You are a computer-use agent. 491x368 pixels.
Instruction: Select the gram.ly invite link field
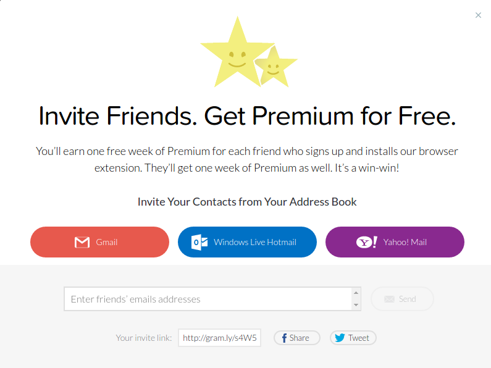point(220,338)
